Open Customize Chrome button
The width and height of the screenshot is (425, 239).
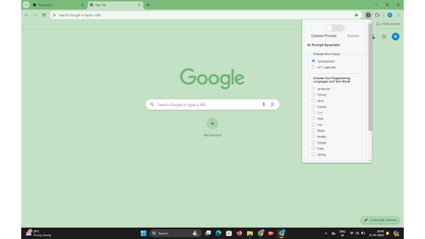click(x=380, y=220)
